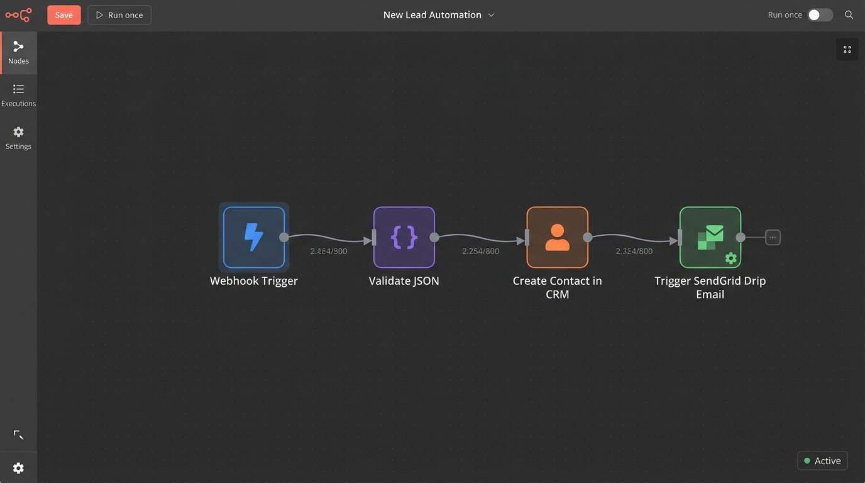Open the gear icon at the sidebar bottom

tap(18, 467)
